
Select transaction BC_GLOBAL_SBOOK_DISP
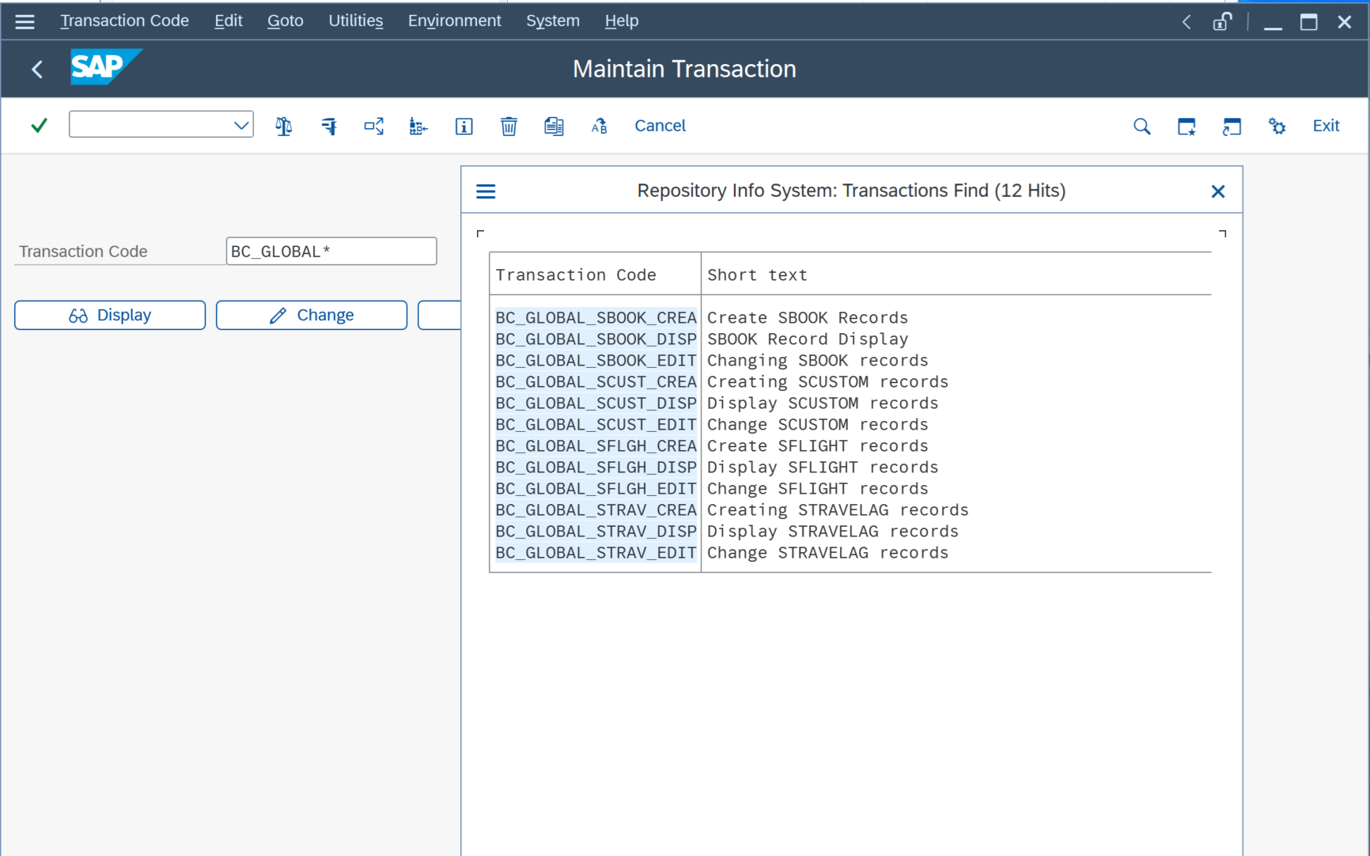[596, 339]
